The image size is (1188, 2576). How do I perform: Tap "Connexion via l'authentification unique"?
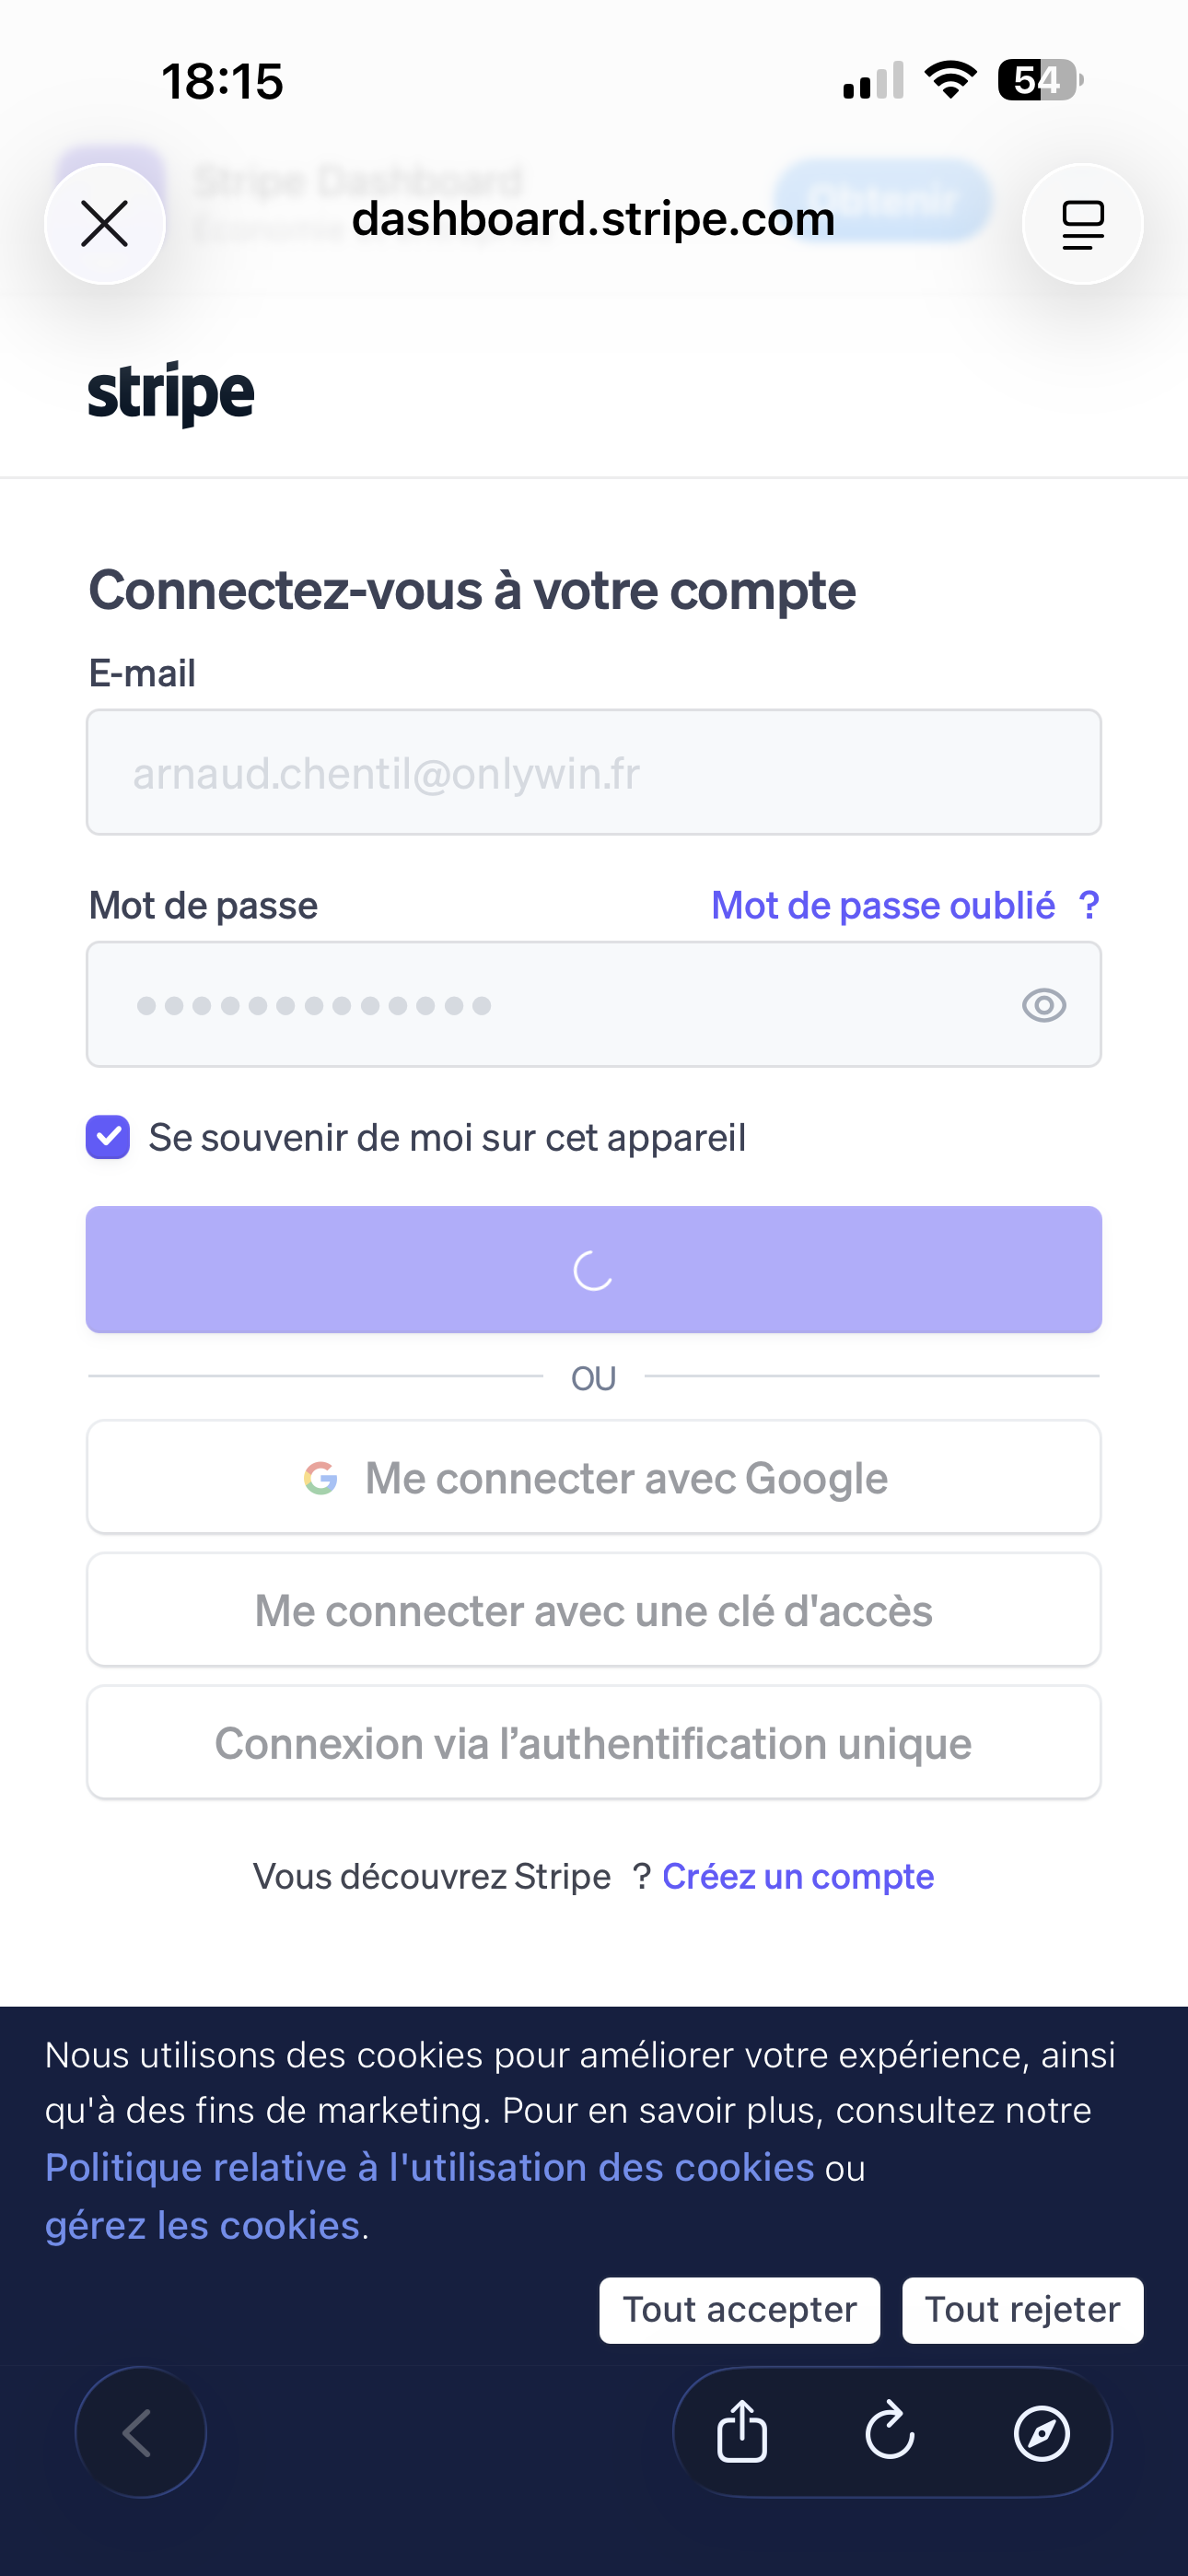[x=594, y=1743]
